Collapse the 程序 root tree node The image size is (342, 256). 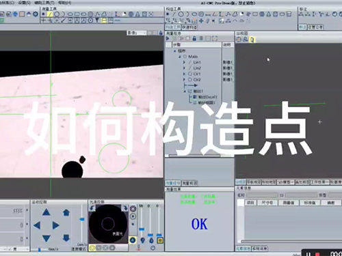pos(175,51)
